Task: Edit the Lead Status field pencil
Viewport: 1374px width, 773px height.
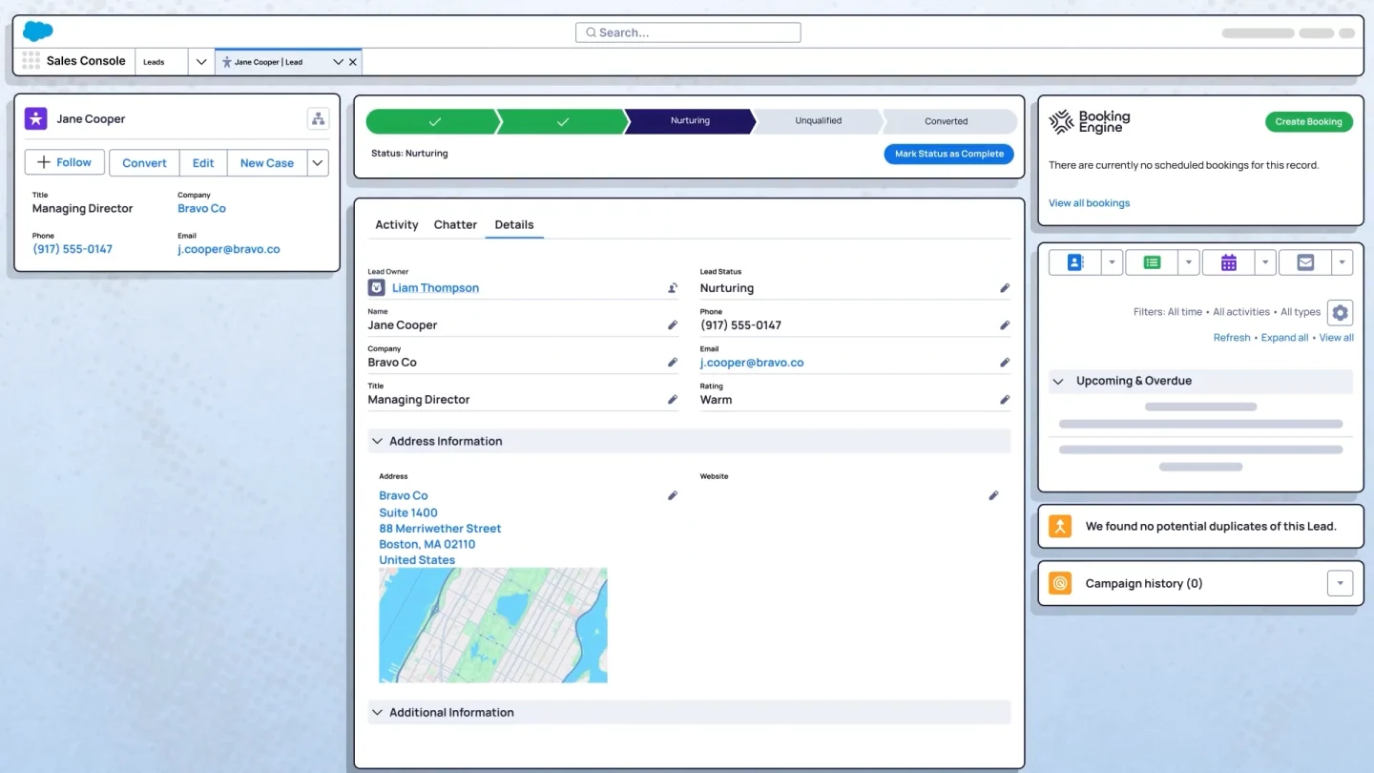Action: point(1005,288)
